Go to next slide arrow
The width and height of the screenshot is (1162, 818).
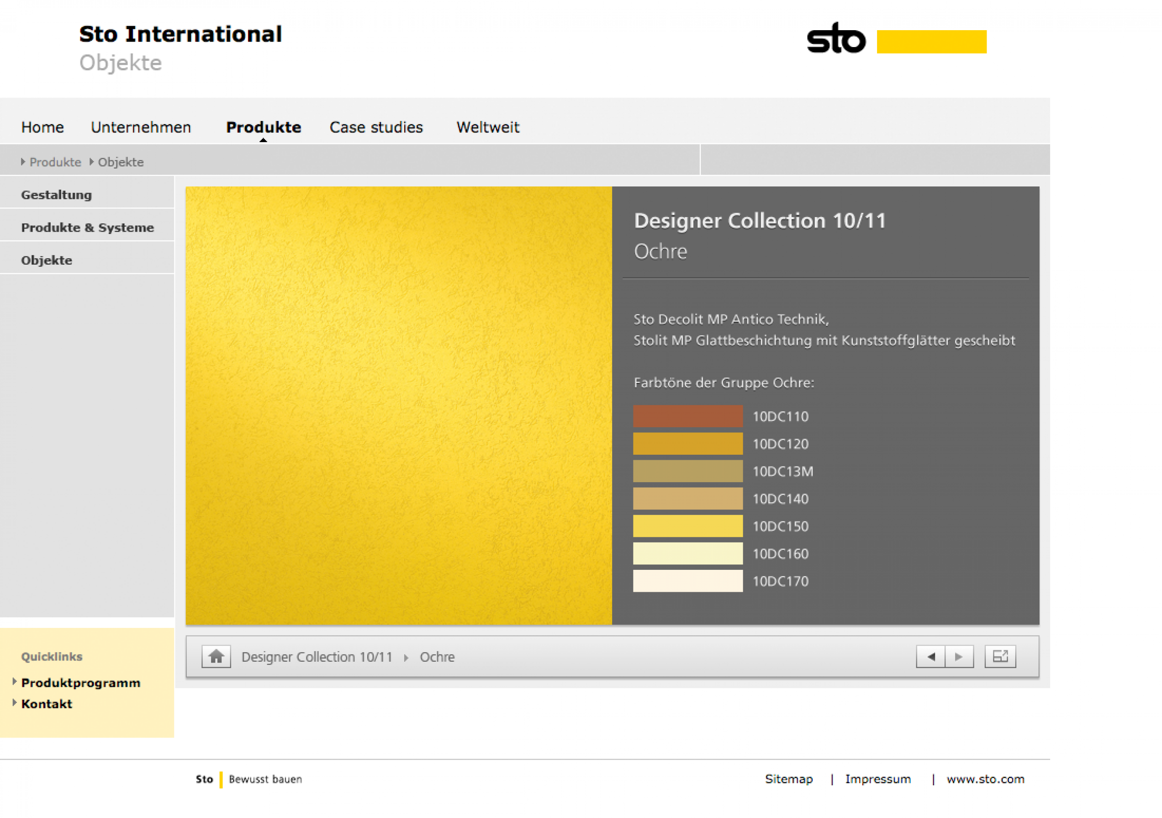click(959, 657)
